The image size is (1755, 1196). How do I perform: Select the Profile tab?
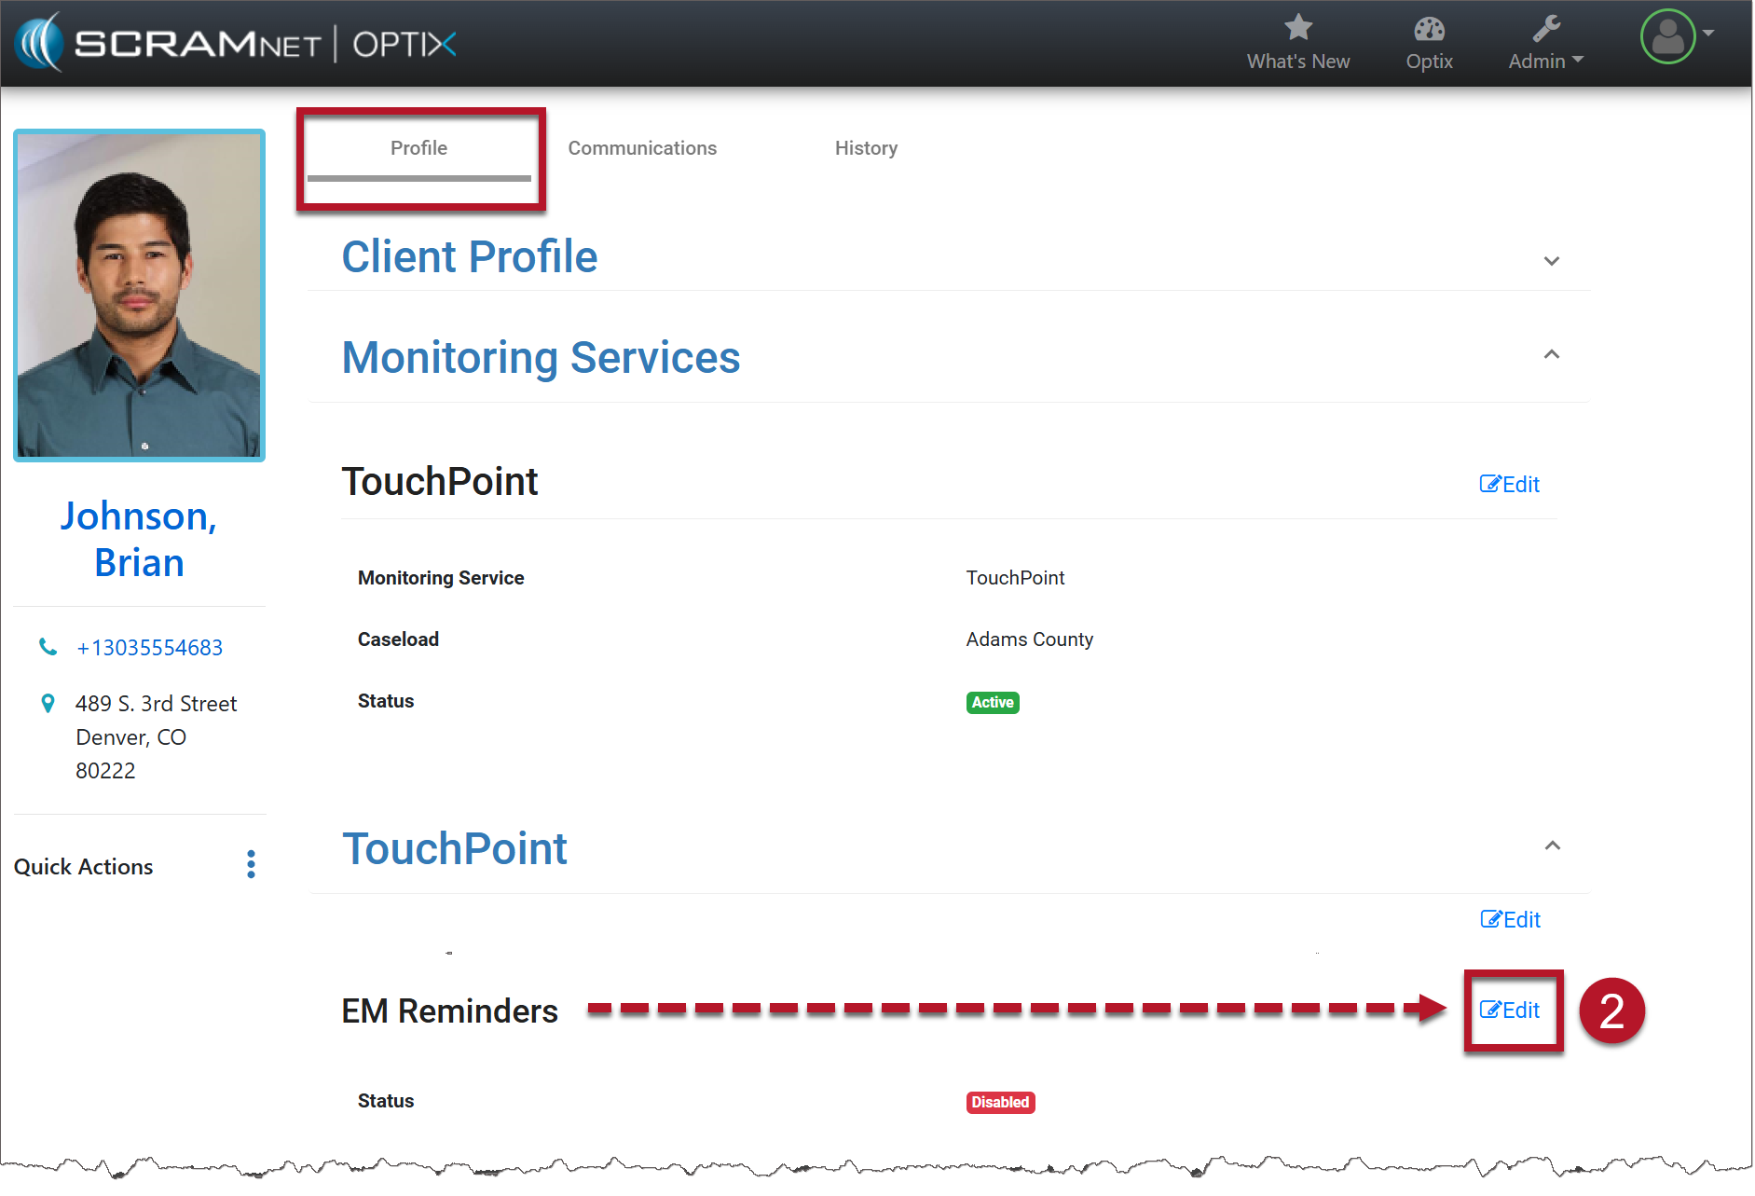point(418,148)
